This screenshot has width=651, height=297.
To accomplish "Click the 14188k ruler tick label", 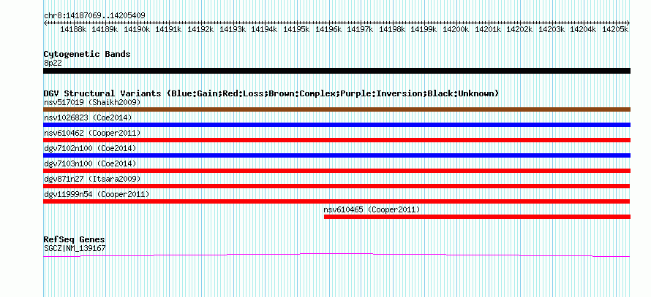I will pyautogui.click(x=73, y=29).
